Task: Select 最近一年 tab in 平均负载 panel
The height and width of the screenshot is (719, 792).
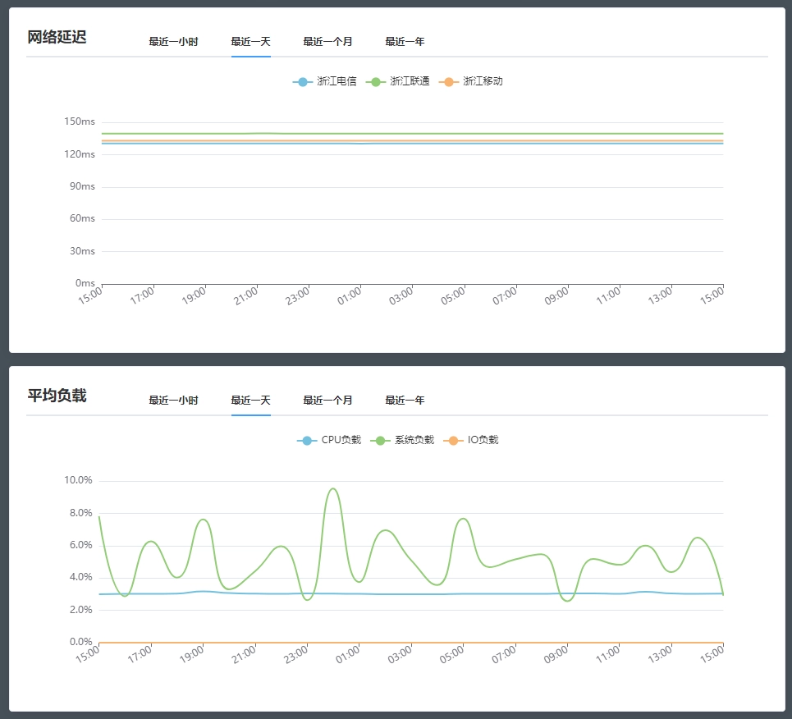Action: 405,401
